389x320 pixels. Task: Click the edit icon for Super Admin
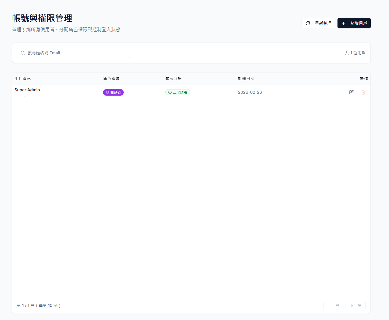point(351,92)
